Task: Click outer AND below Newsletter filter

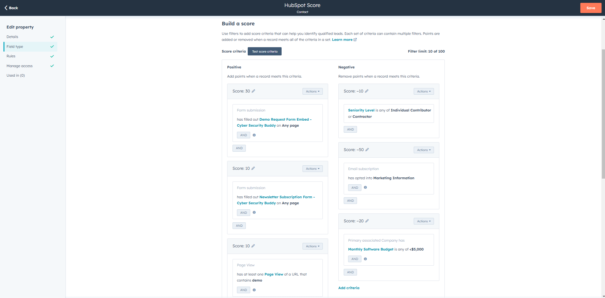Action: click(x=239, y=226)
